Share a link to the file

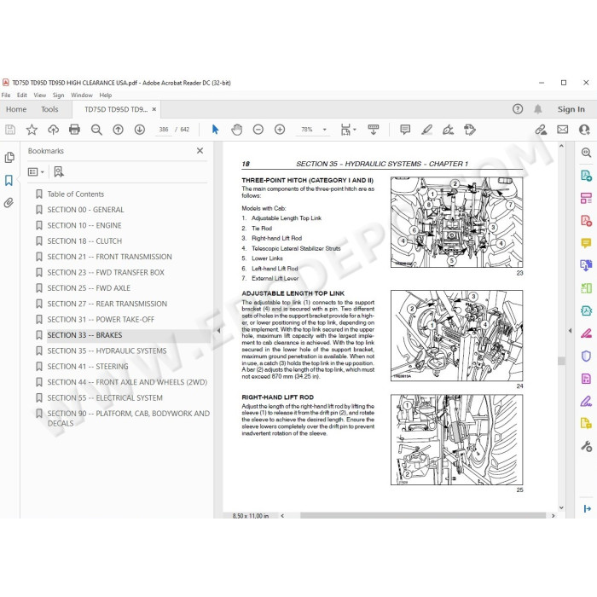pos(541,130)
